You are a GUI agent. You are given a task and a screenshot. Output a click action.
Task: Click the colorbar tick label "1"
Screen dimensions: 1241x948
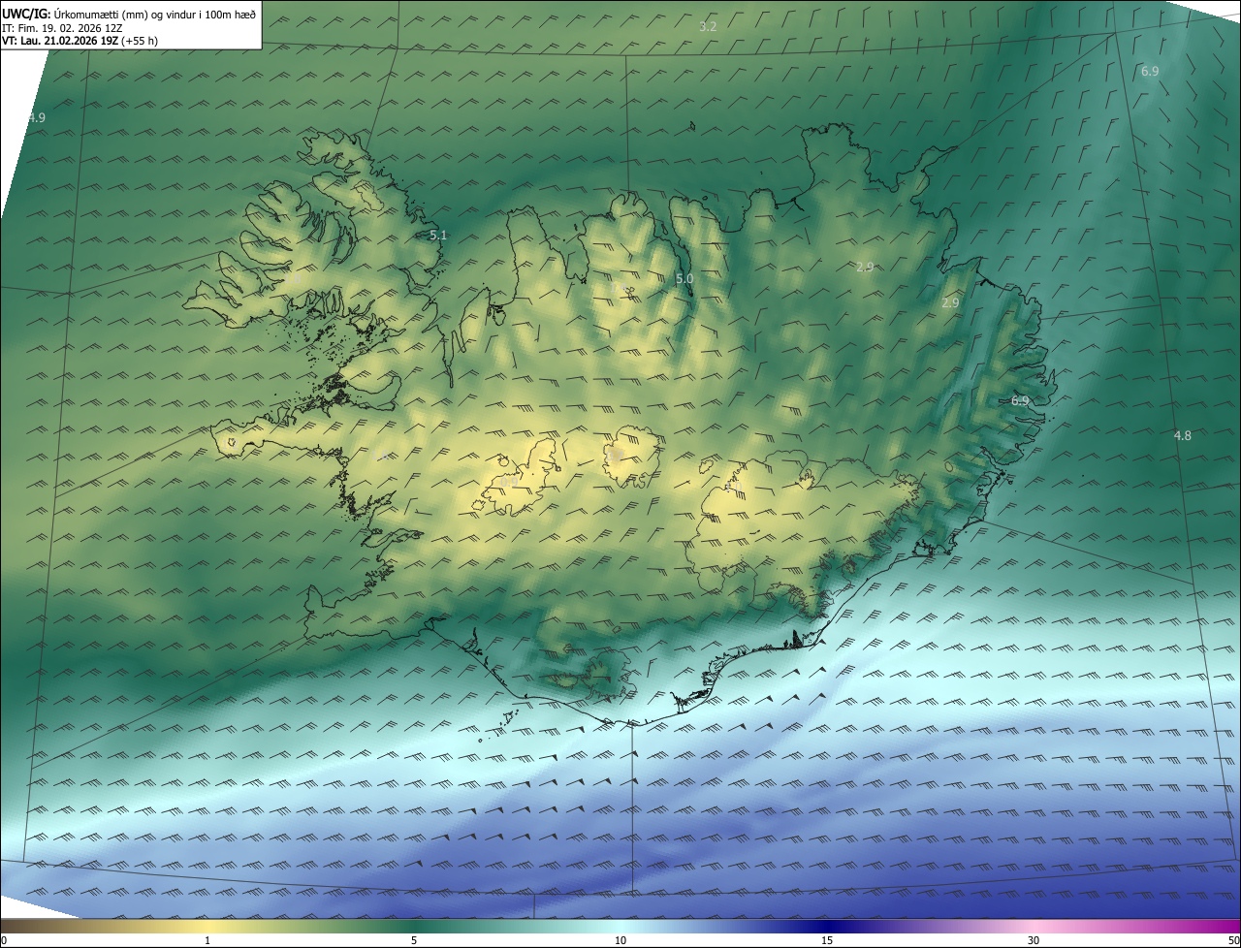pyautogui.click(x=207, y=940)
